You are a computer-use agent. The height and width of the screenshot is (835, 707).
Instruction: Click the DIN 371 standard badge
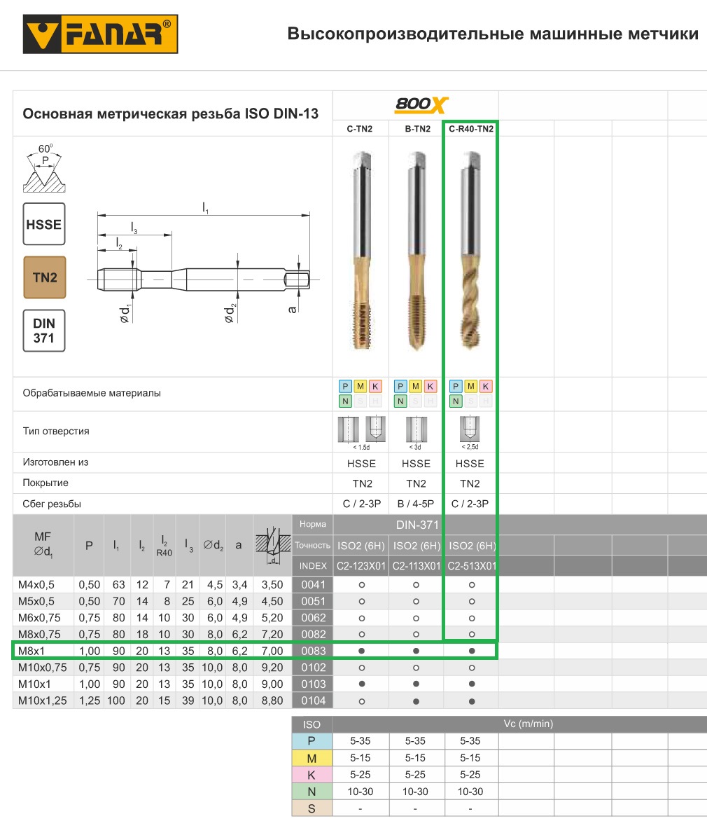[x=44, y=331]
